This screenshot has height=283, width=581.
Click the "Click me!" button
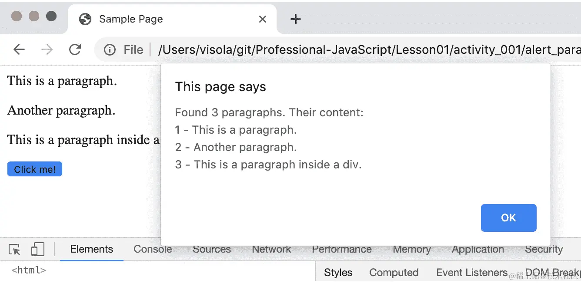coord(35,169)
